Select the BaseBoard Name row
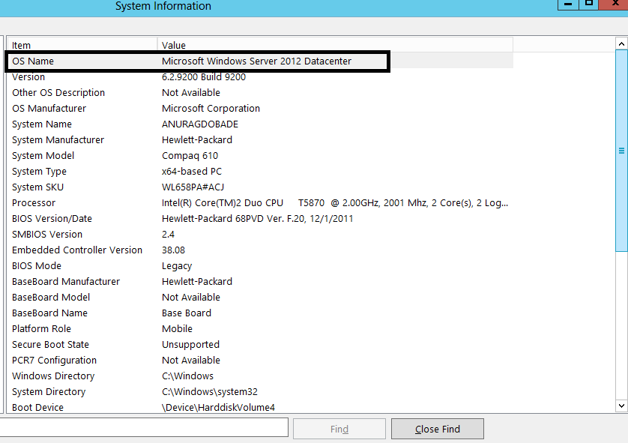This screenshot has height=443, width=628. click(260, 313)
